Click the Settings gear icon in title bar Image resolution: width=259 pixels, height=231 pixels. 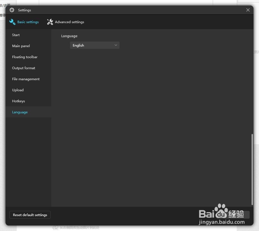12,10
